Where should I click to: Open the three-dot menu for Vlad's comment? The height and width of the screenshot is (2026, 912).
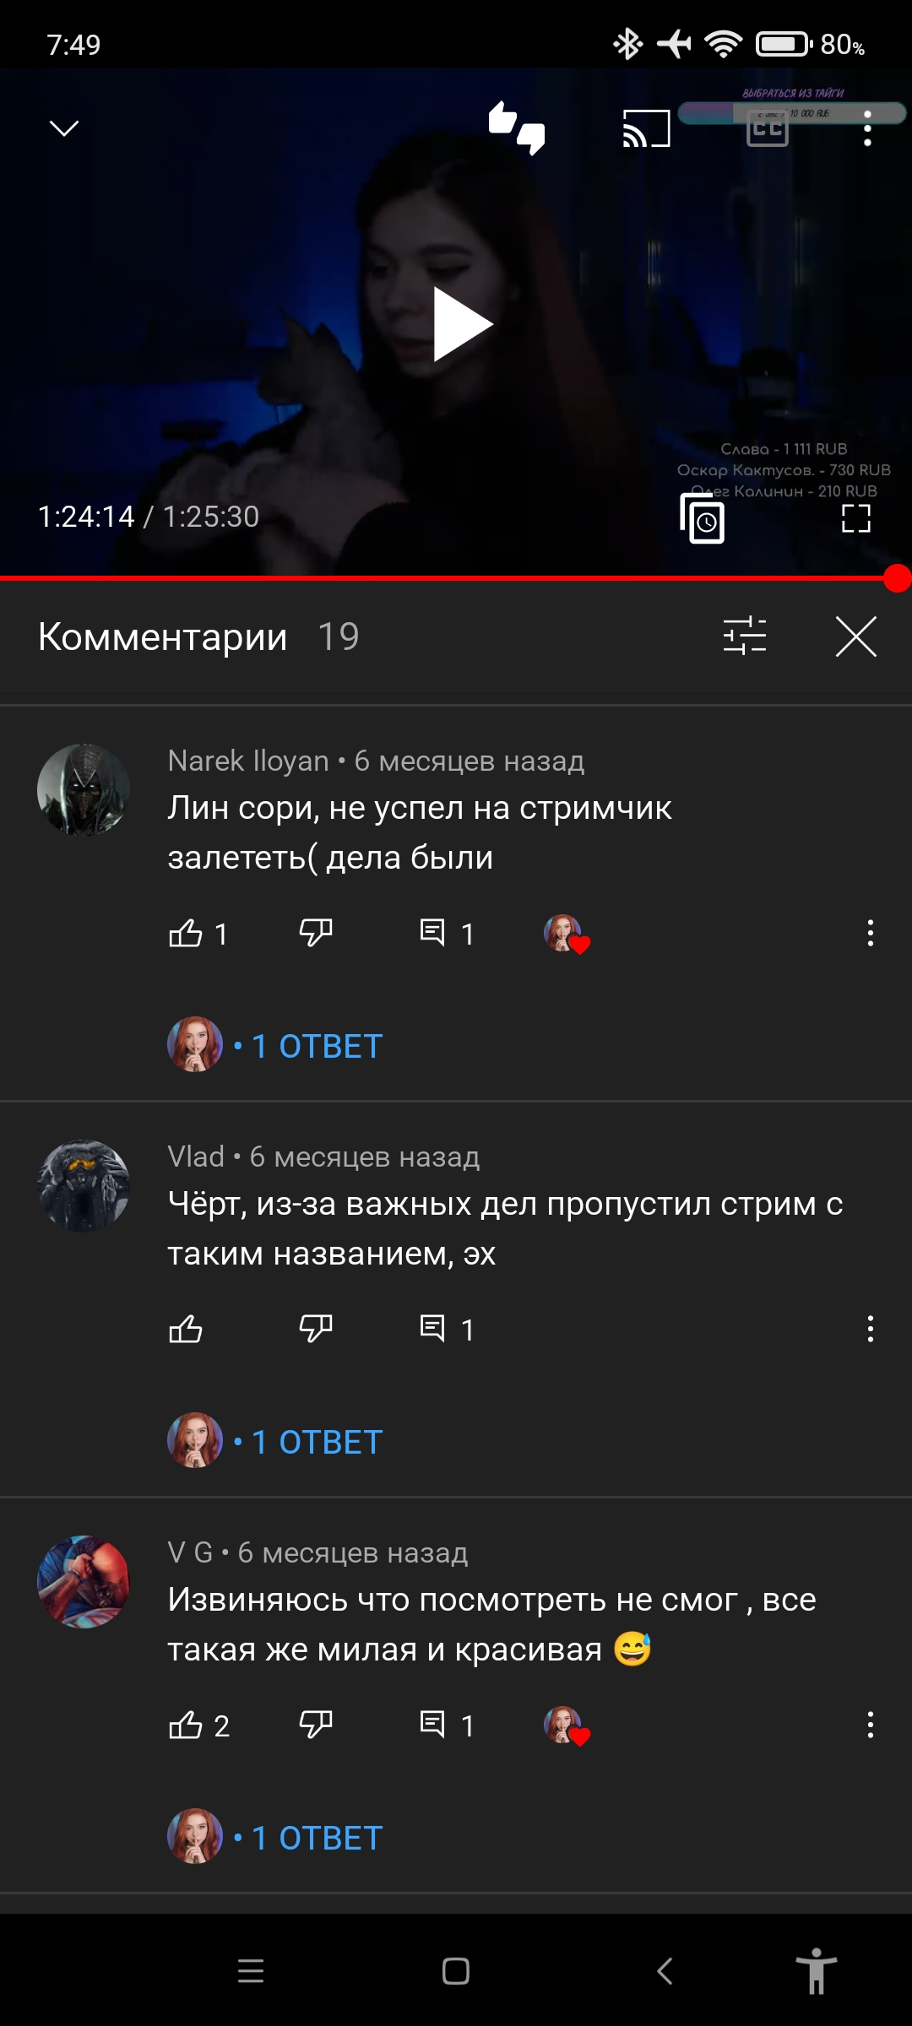click(x=871, y=1330)
